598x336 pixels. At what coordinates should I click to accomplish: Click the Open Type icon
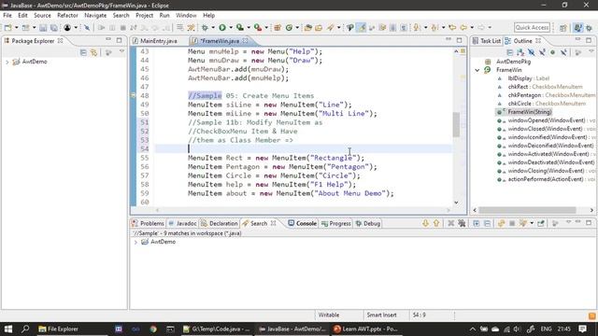tap(307, 27)
